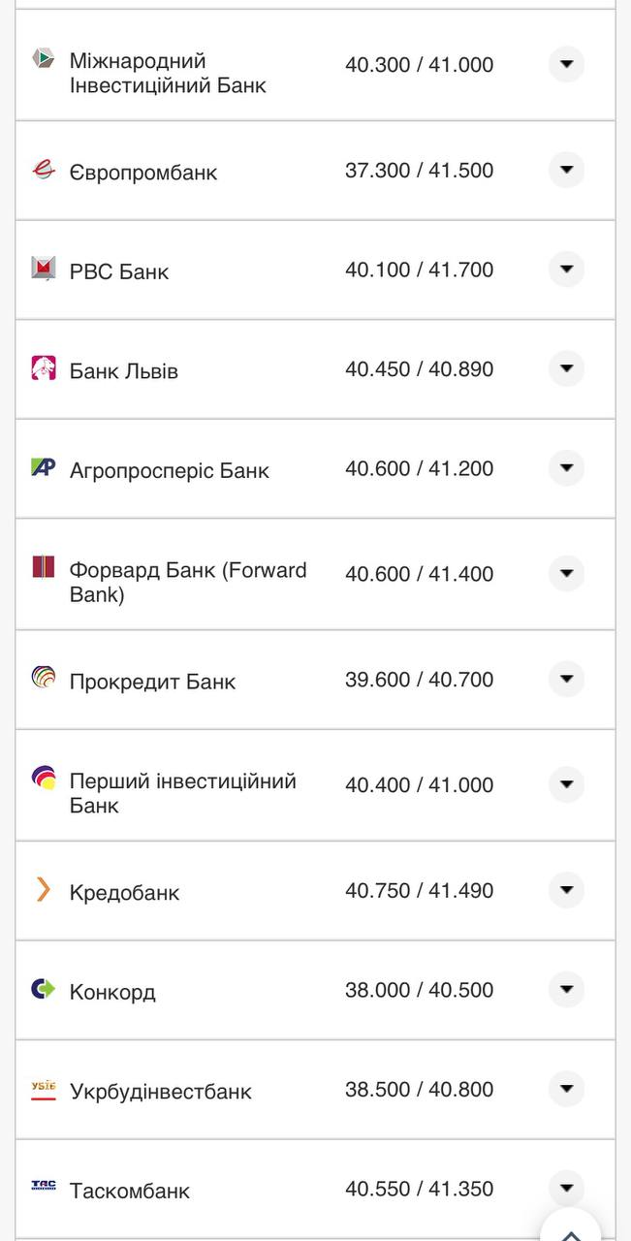Open the Банк Львів dropdown arrow
The width and height of the screenshot is (631, 1241).
(566, 367)
